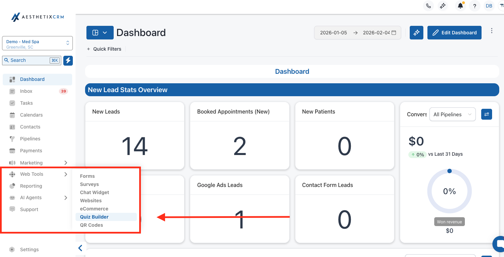Click the Marketing megaphone icon
The height and width of the screenshot is (257, 504).
point(12,163)
